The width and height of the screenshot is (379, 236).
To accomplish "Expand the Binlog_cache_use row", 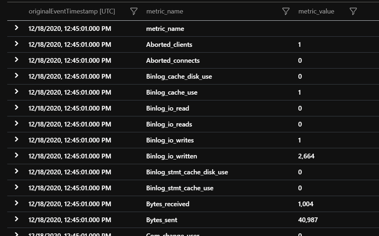I will (x=16, y=92).
